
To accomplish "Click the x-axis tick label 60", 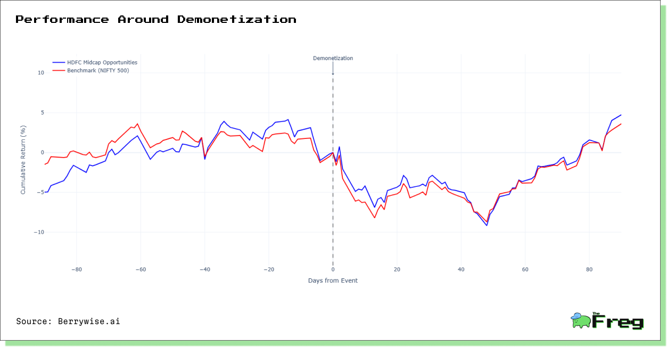I will point(525,269).
